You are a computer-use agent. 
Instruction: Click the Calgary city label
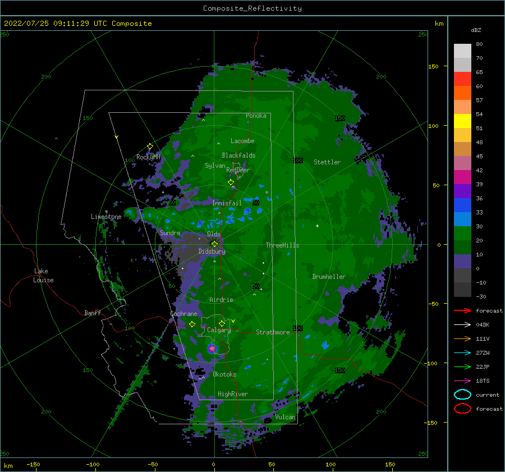coord(219,330)
